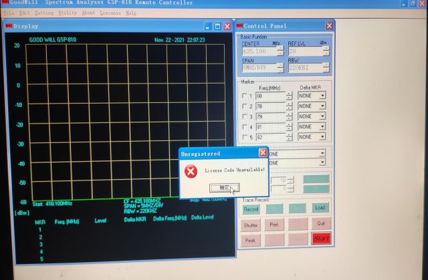Click the red error icon in the dialog
Screen dimensions: 428x280
tap(191, 172)
